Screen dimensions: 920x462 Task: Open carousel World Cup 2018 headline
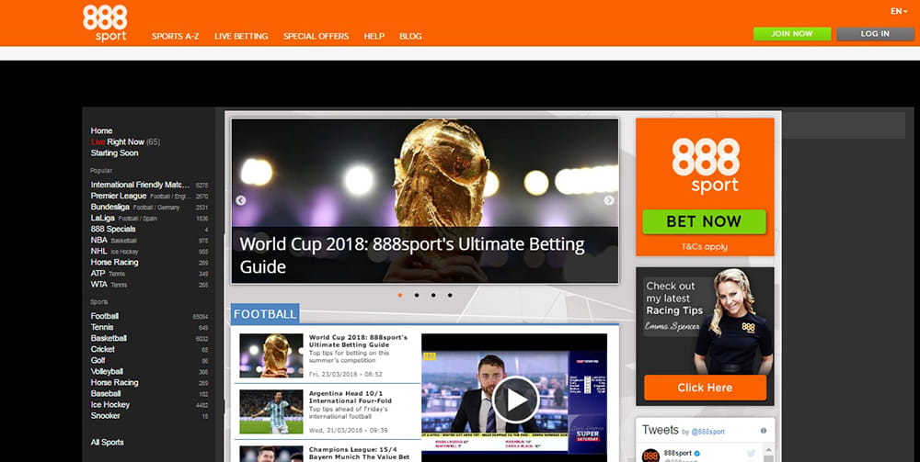412,255
